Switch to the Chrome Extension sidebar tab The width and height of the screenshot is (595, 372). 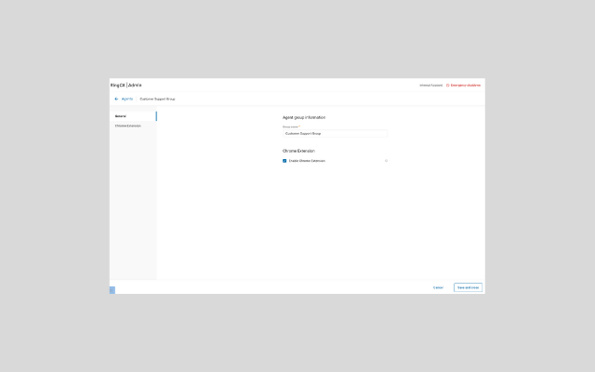pos(133,126)
